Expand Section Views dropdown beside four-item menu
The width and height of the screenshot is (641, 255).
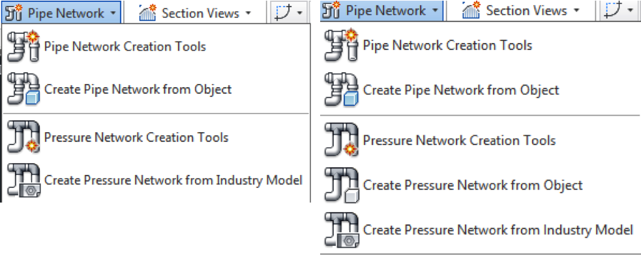point(194,12)
